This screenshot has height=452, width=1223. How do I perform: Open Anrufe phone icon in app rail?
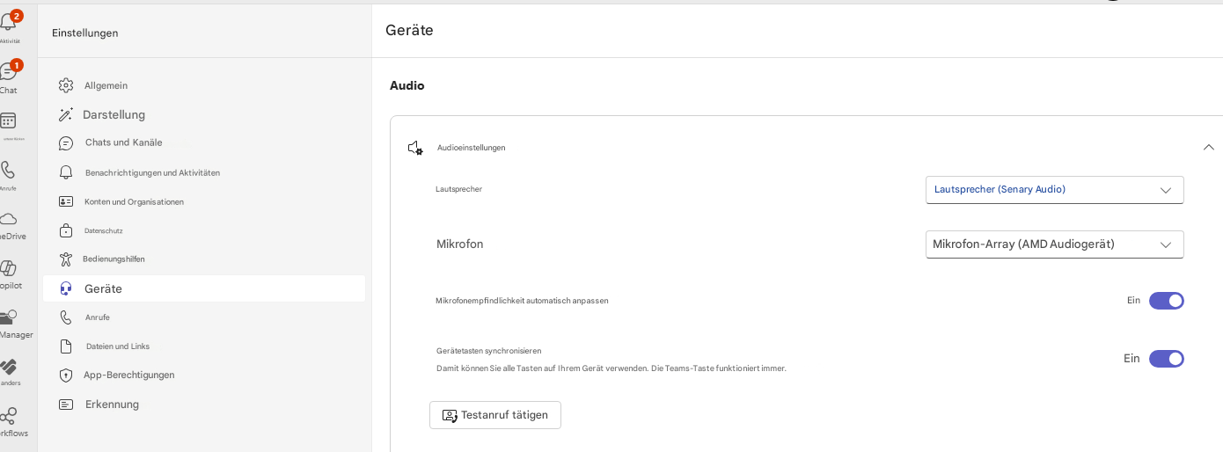(8, 170)
